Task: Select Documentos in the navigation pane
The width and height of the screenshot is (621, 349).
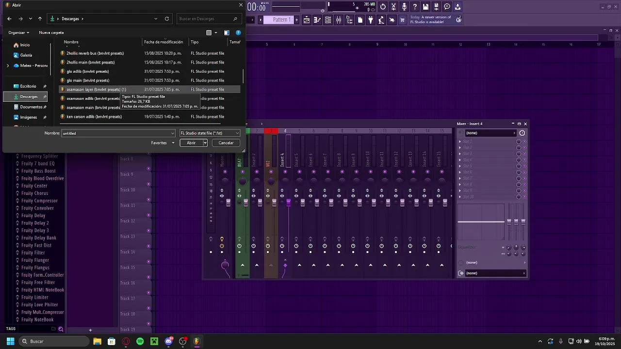Action: coord(31,107)
